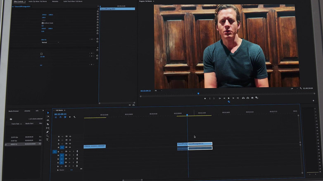The image size is (323, 181).
Task: Select the Selection arrow tool
Action: click(48, 113)
